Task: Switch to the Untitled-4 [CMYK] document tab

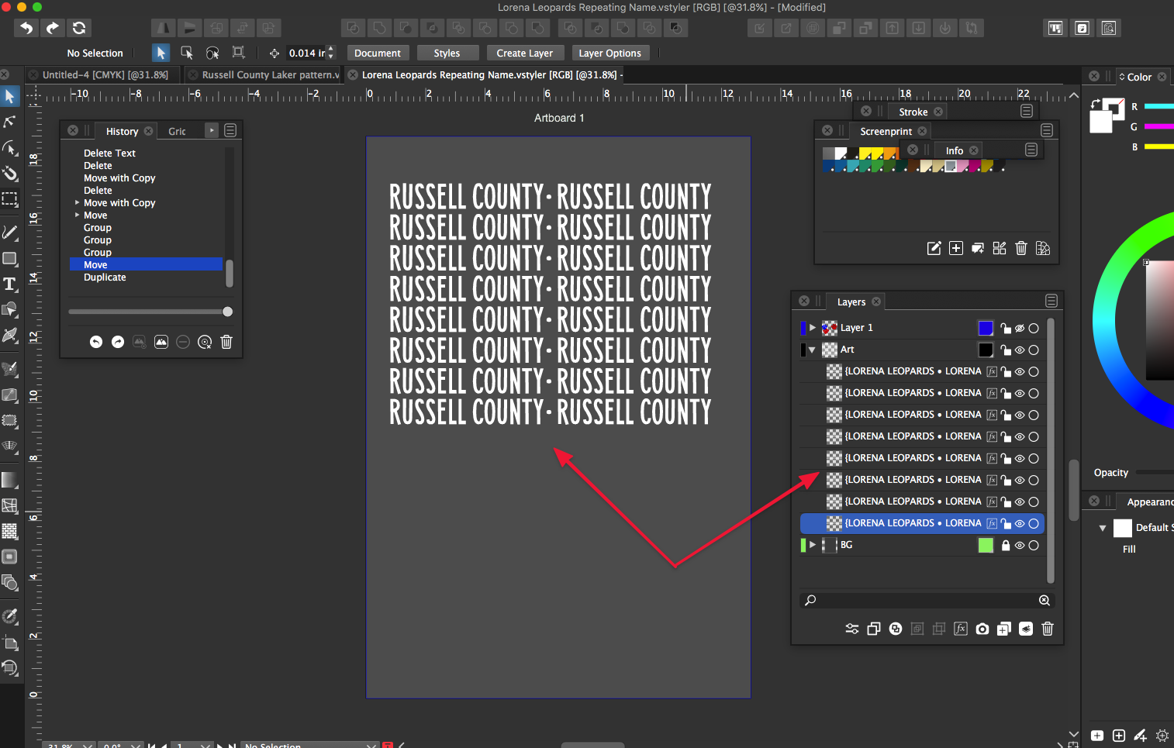Action: [105, 75]
